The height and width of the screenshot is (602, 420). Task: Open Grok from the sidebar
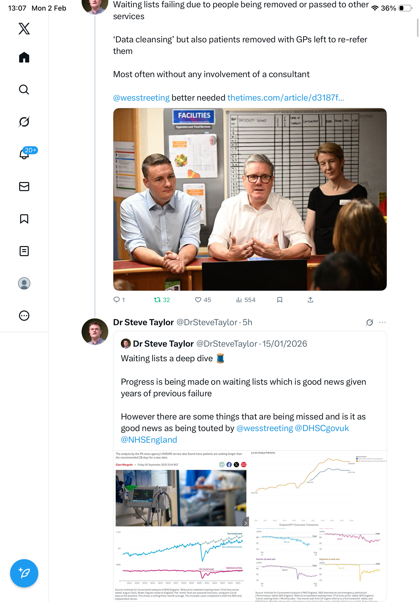pyautogui.click(x=24, y=122)
